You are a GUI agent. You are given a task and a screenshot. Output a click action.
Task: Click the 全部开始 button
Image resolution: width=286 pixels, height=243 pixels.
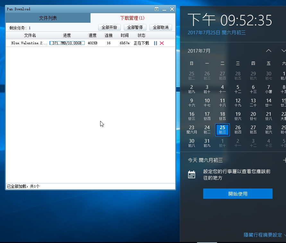point(109,27)
